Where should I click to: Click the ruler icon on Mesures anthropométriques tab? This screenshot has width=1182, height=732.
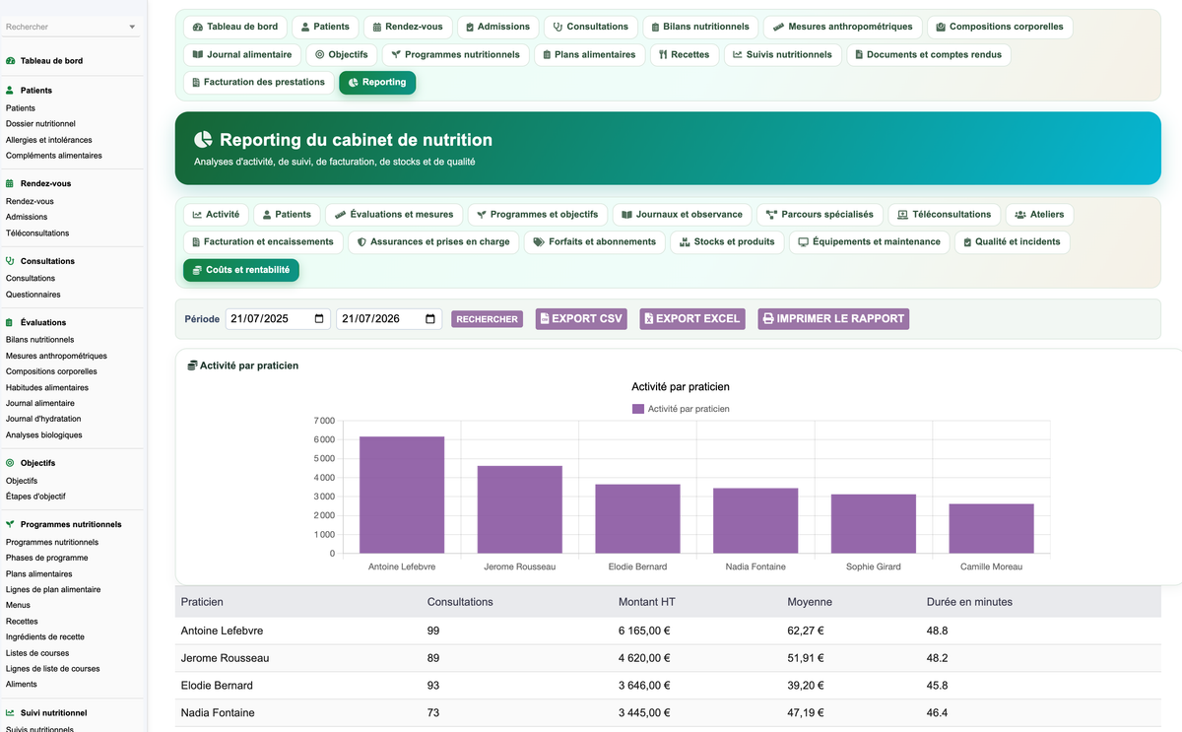(779, 27)
